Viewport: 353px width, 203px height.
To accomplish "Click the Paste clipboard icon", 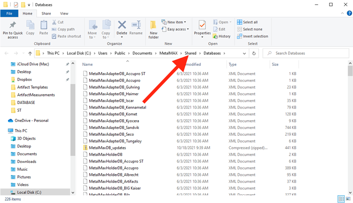I will [44, 25].
